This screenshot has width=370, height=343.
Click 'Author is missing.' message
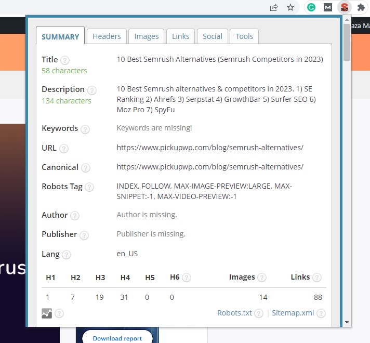coord(147,215)
